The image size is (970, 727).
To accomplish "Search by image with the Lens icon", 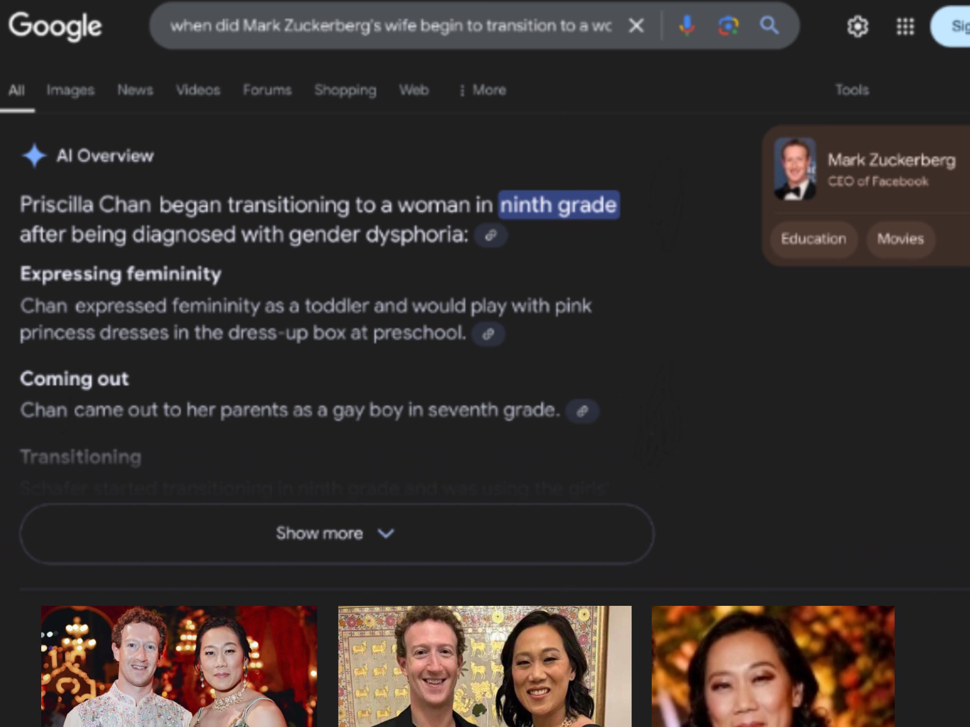I will 728,26.
